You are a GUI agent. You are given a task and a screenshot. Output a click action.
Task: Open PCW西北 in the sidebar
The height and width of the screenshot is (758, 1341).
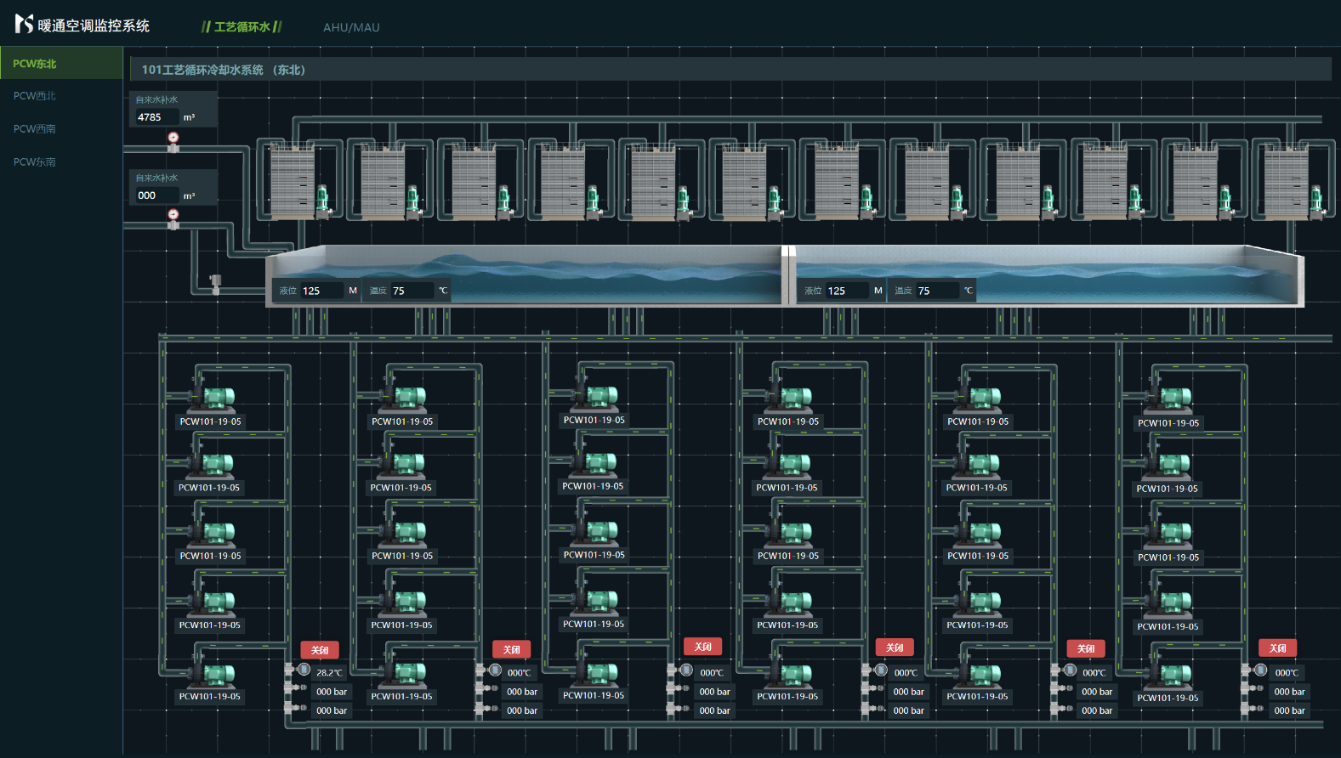tap(35, 96)
